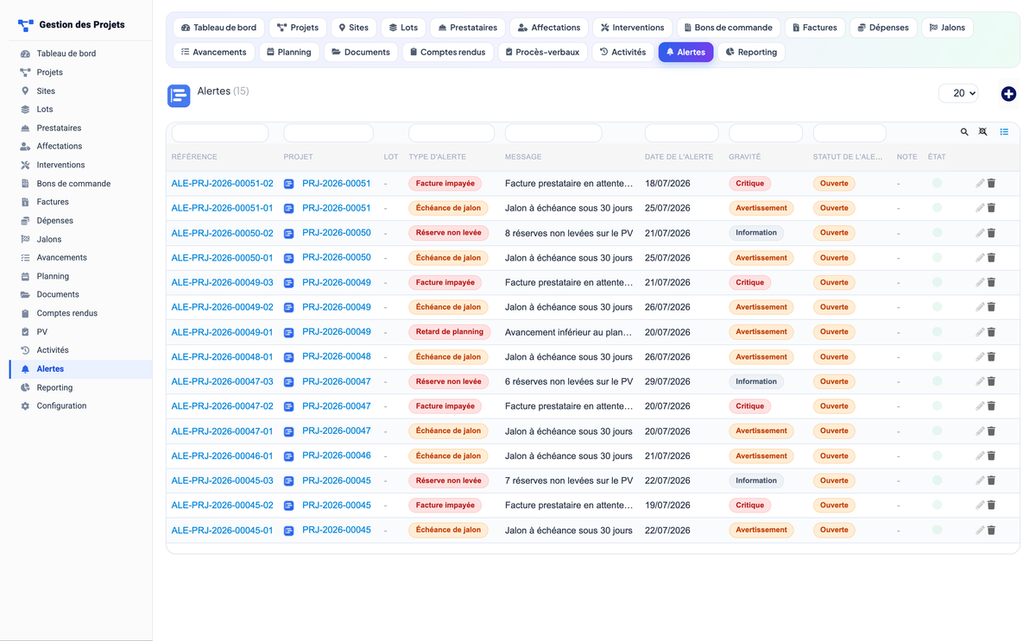Open project link PRJ-2026-00050 in ALE-PRJ-2026-00050-02 row

tap(337, 233)
